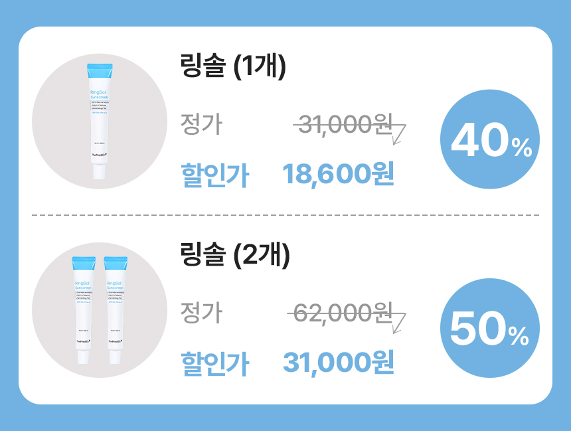
Task: Click the dashed divider between the products
Action: 285,215
